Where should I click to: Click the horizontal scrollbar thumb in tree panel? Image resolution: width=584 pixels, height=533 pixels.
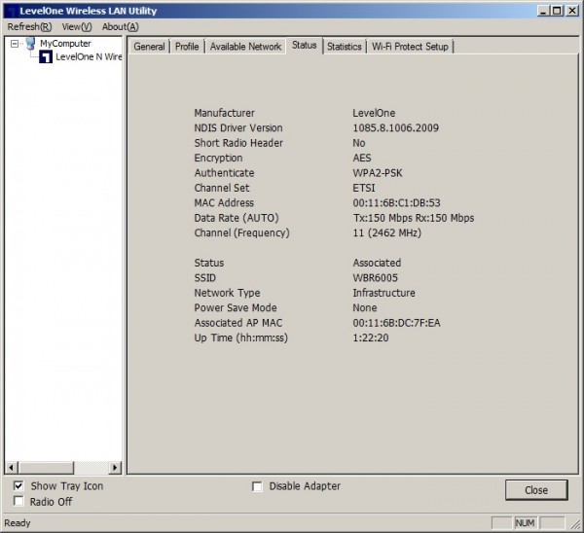(x=46, y=467)
